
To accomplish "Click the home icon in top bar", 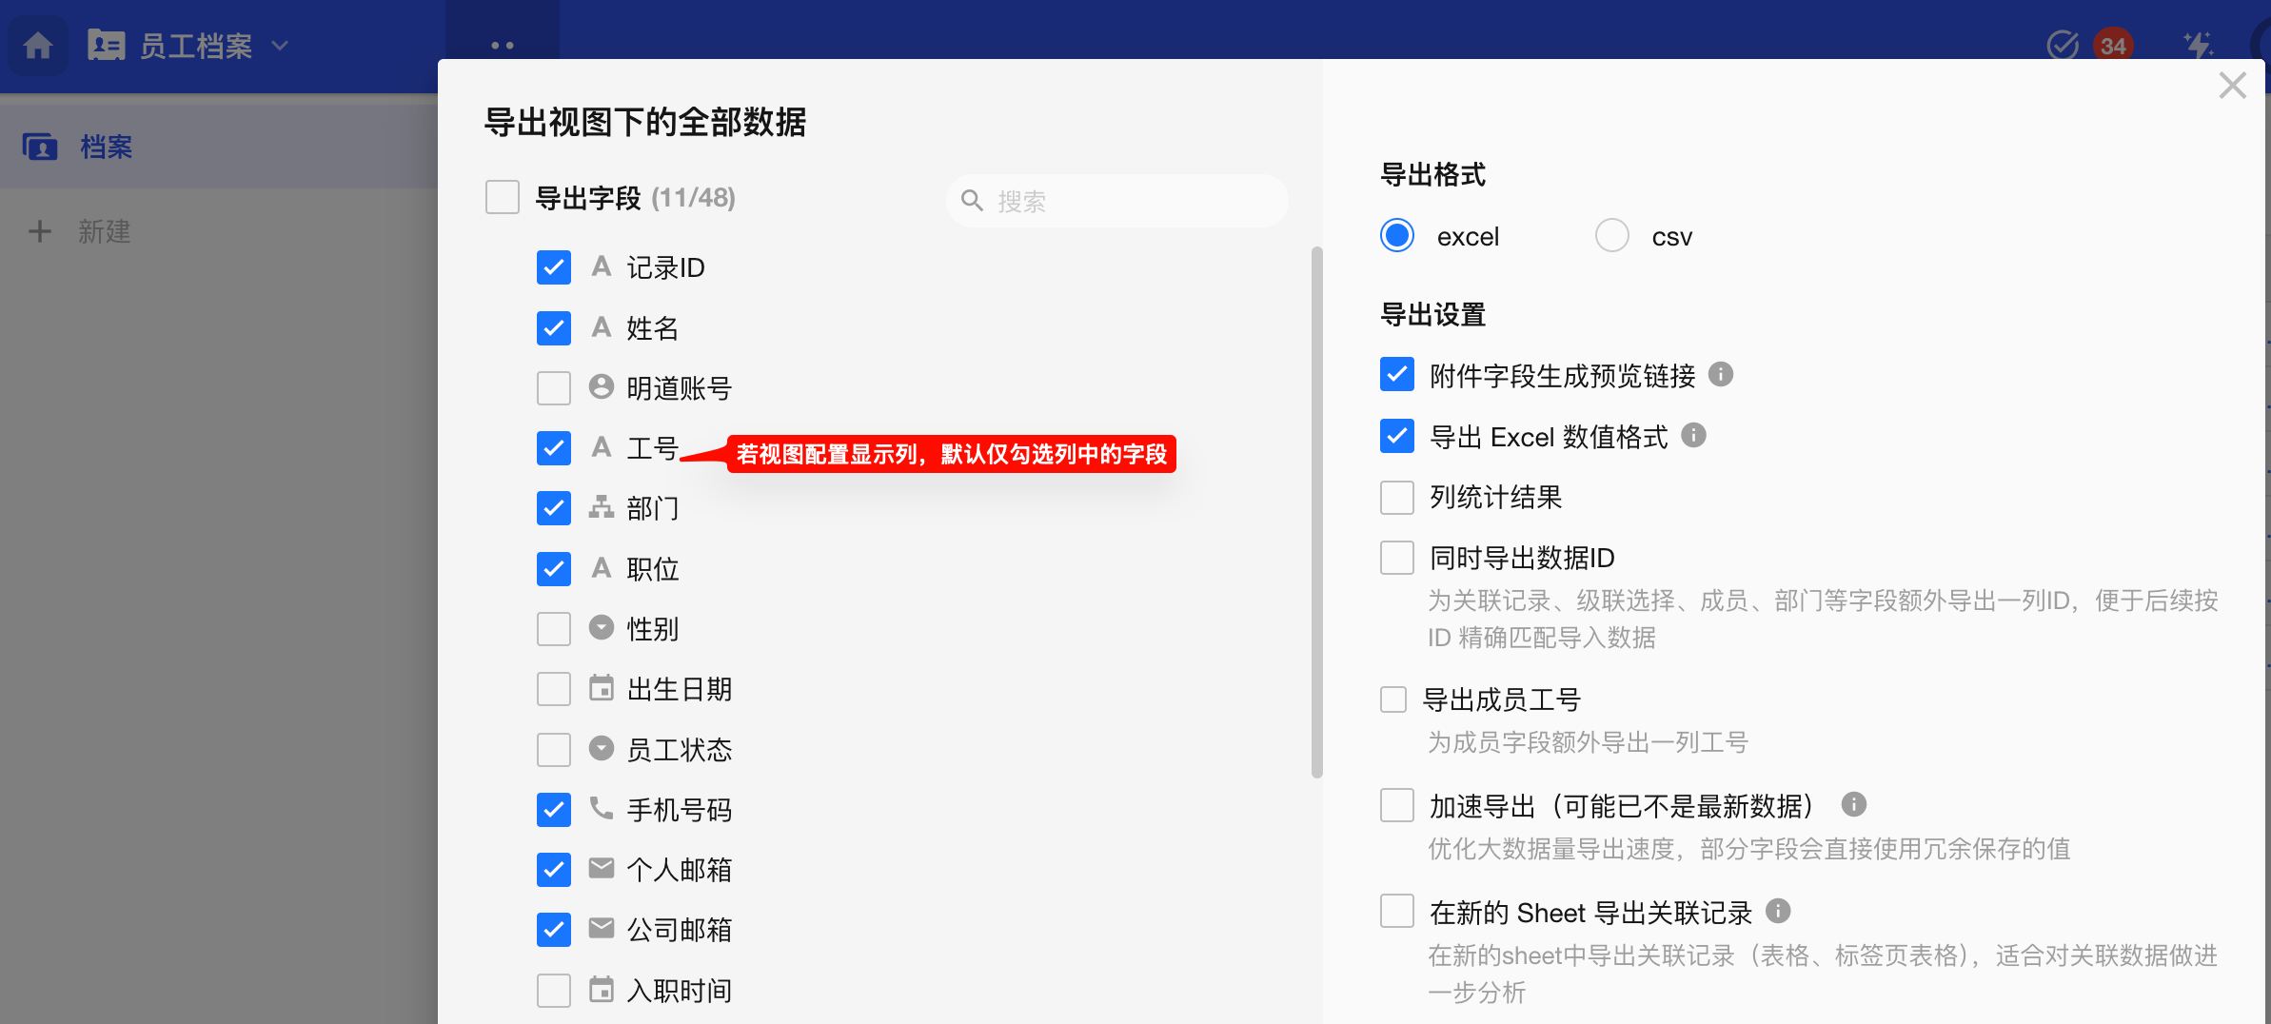I will [x=38, y=46].
